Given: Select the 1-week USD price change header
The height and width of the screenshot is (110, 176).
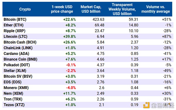Looking at the screenshot, I should (62, 9).
